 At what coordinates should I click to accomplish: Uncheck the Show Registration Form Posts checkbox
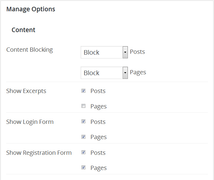point(84,152)
